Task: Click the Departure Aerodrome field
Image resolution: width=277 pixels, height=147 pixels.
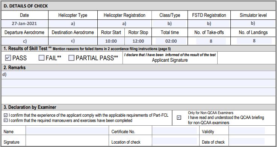Action: click(24, 41)
